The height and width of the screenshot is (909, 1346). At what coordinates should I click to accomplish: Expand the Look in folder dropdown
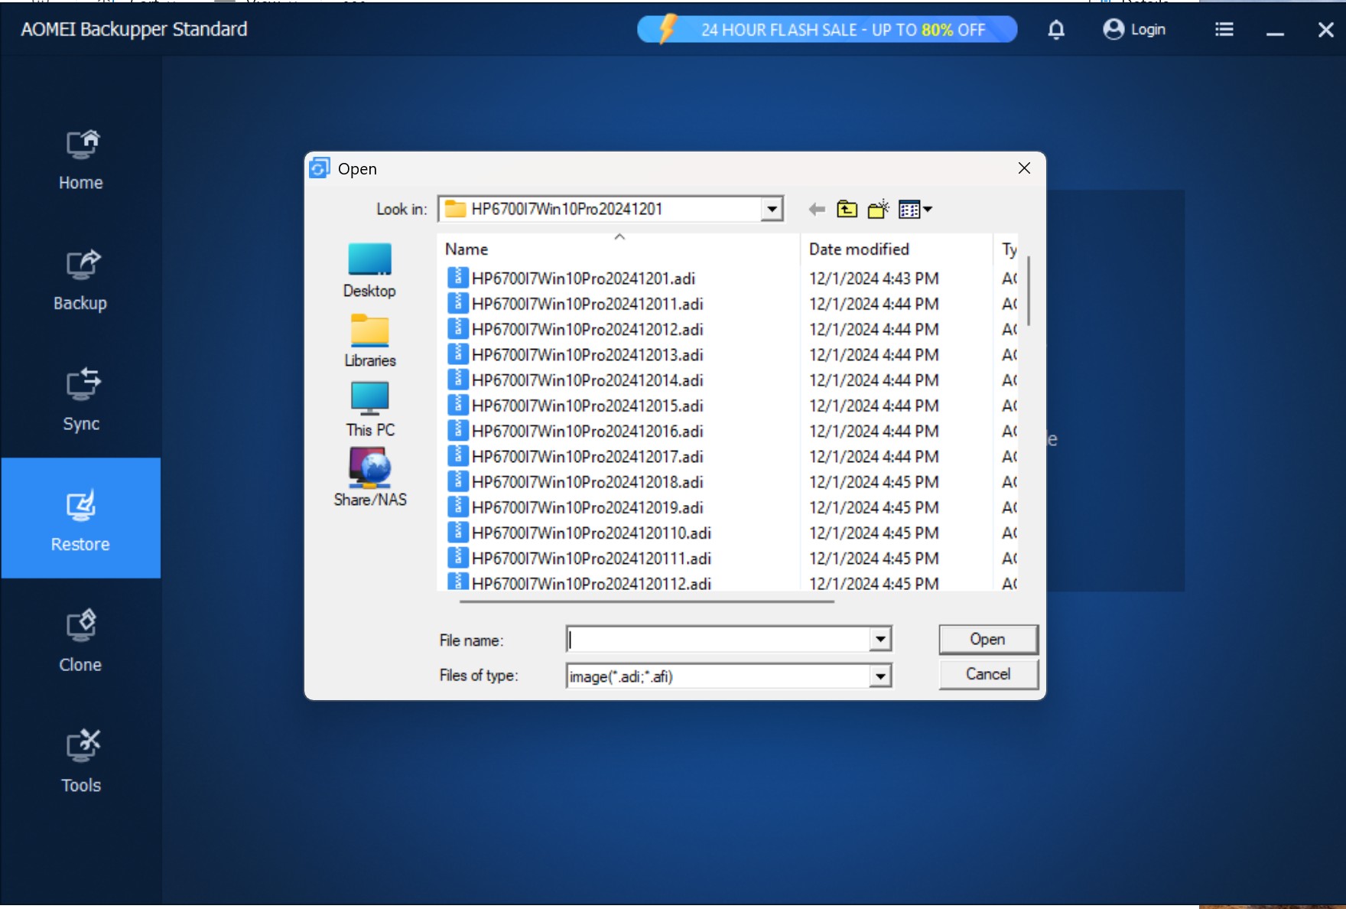772,209
